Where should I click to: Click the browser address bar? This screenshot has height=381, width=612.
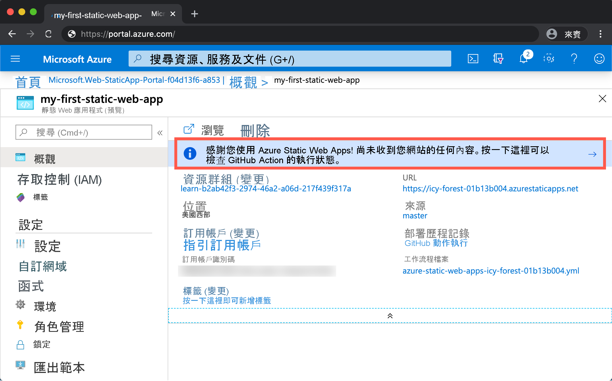[300, 34]
